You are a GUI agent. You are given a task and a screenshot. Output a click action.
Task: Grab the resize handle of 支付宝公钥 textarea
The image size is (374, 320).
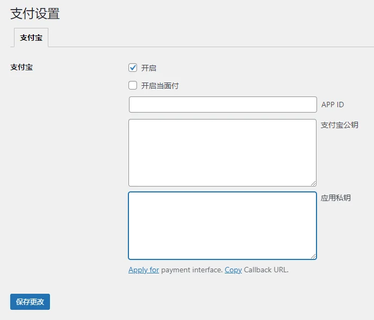(x=313, y=183)
